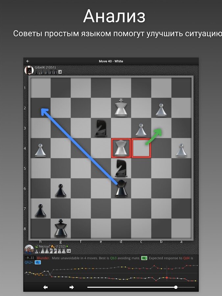
Task: Step to the previous move
Action: 45,287
